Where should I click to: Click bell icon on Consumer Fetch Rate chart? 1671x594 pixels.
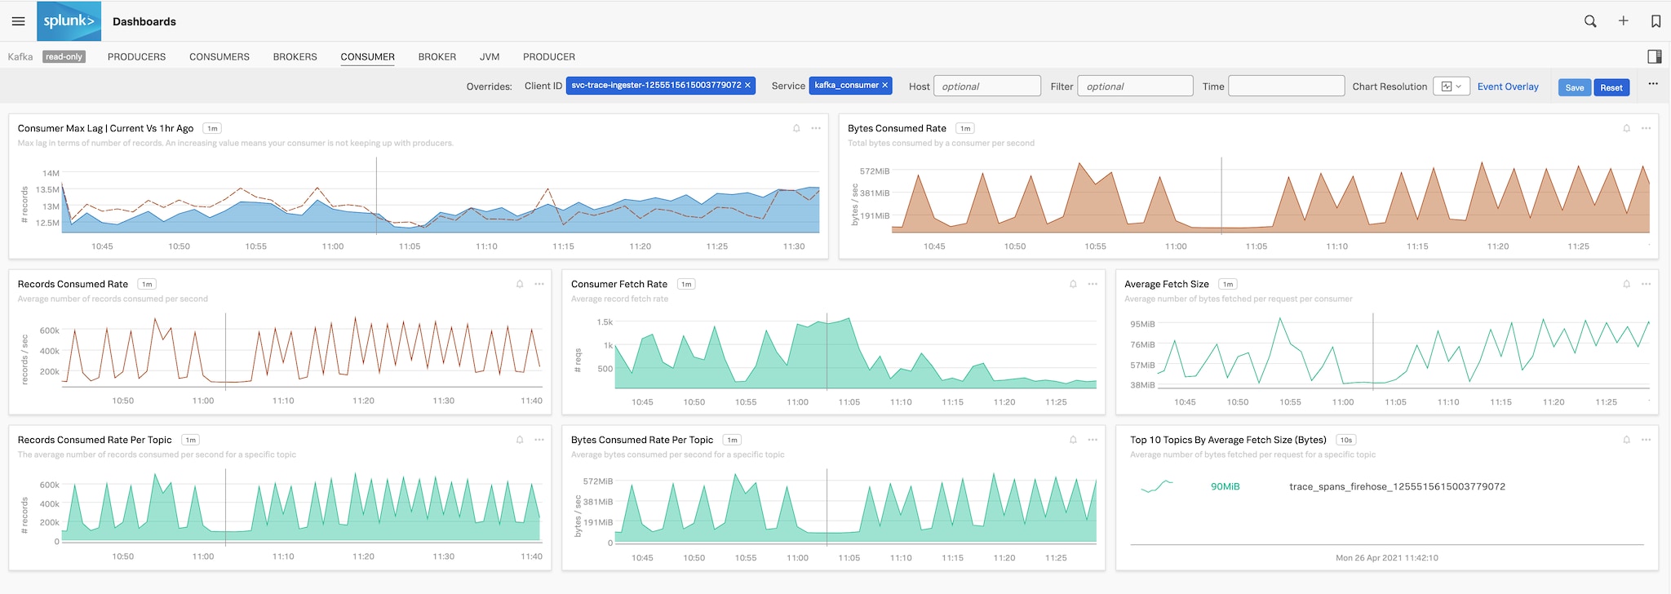coord(1073,284)
